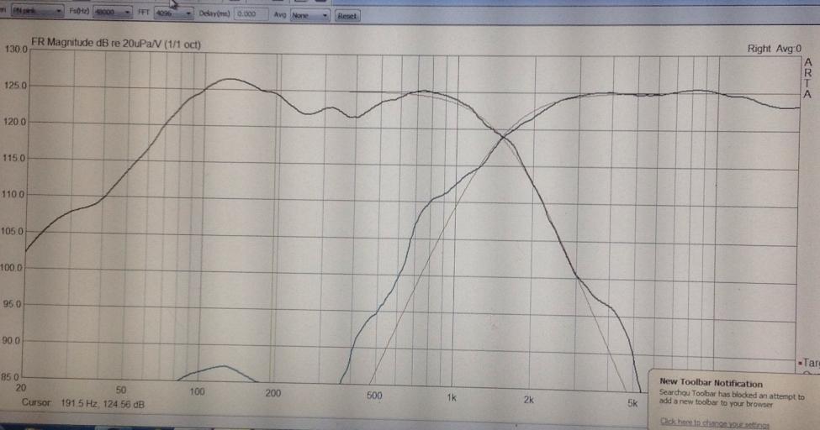
Task: Click the 500 Hz frequency axis label
Action: pos(374,396)
